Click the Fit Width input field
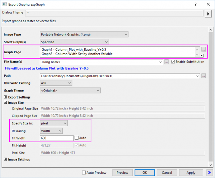The image size is (215, 178). (x=56, y=138)
